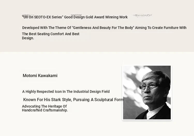Click the "Motomi Kawakami" name heading
Image resolution: width=194 pixels, height=136 pixels.
click(x=40, y=76)
